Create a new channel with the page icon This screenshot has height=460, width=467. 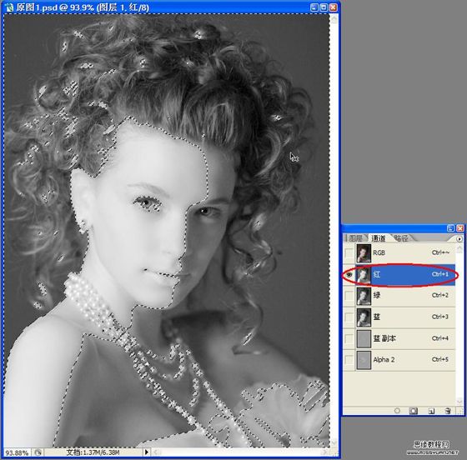pyautogui.click(x=431, y=411)
